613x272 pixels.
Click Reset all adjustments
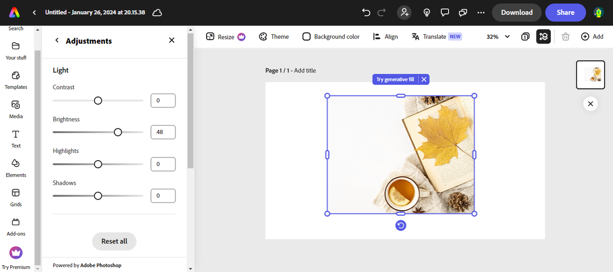pyautogui.click(x=114, y=241)
